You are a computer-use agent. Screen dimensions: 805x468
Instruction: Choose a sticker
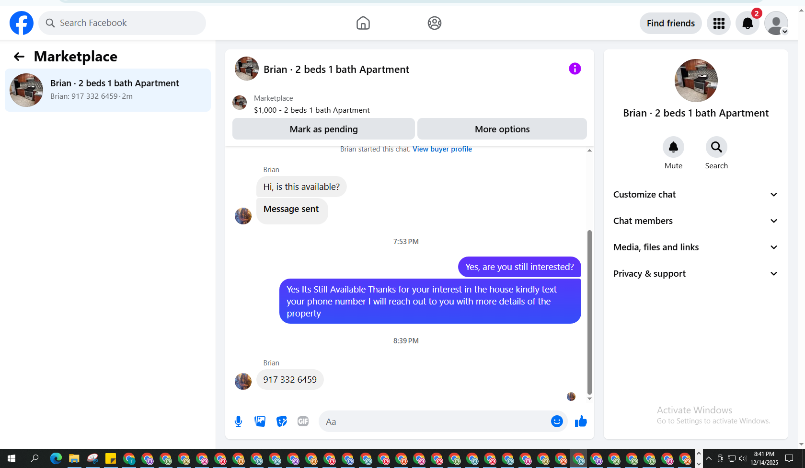pos(282,421)
